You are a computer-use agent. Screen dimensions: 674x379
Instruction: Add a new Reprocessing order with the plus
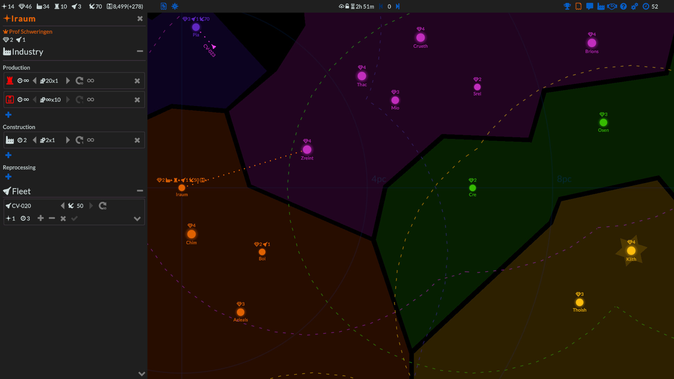[x=8, y=177]
